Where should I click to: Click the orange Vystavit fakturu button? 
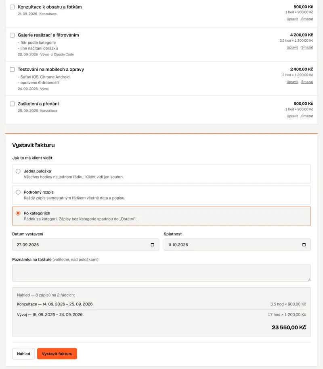click(x=57, y=354)
